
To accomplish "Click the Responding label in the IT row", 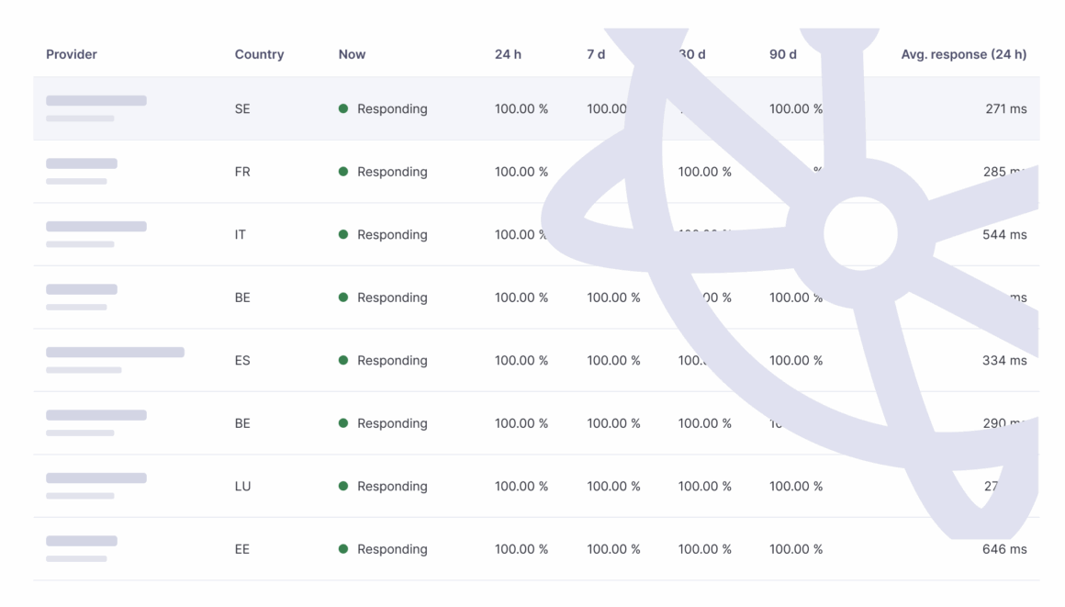I will 392,234.
